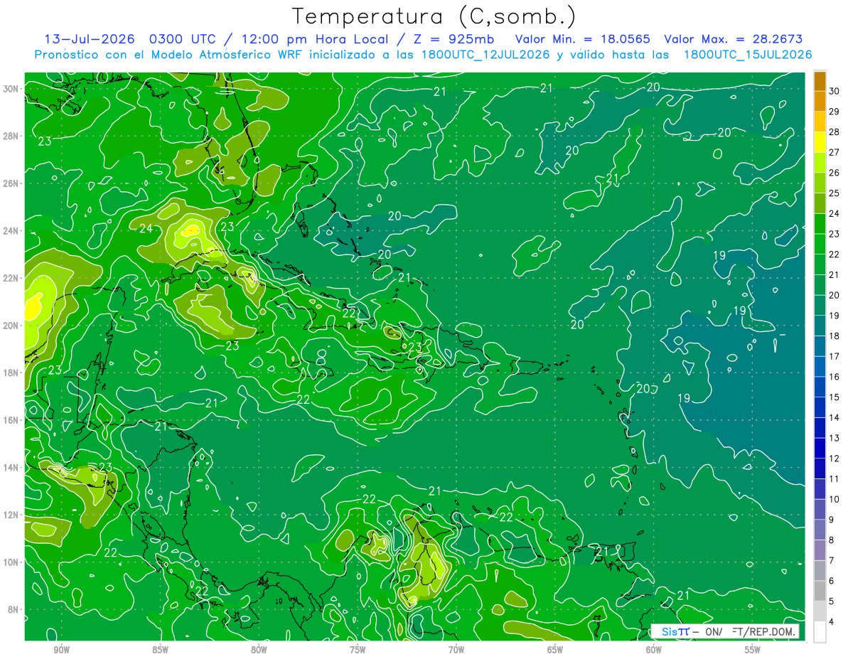The width and height of the screenshot is (853, 659).
Task: Click the "24" contour label on the map
Action: click(x=146, y=229)
